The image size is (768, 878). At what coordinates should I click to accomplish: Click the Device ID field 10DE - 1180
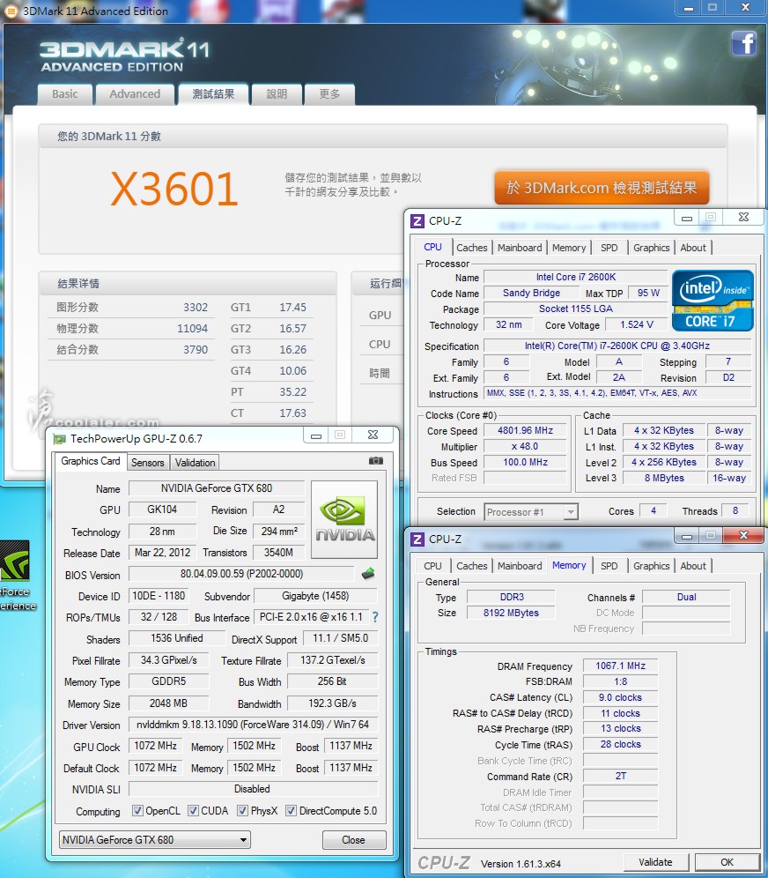(x=159, y=596)
